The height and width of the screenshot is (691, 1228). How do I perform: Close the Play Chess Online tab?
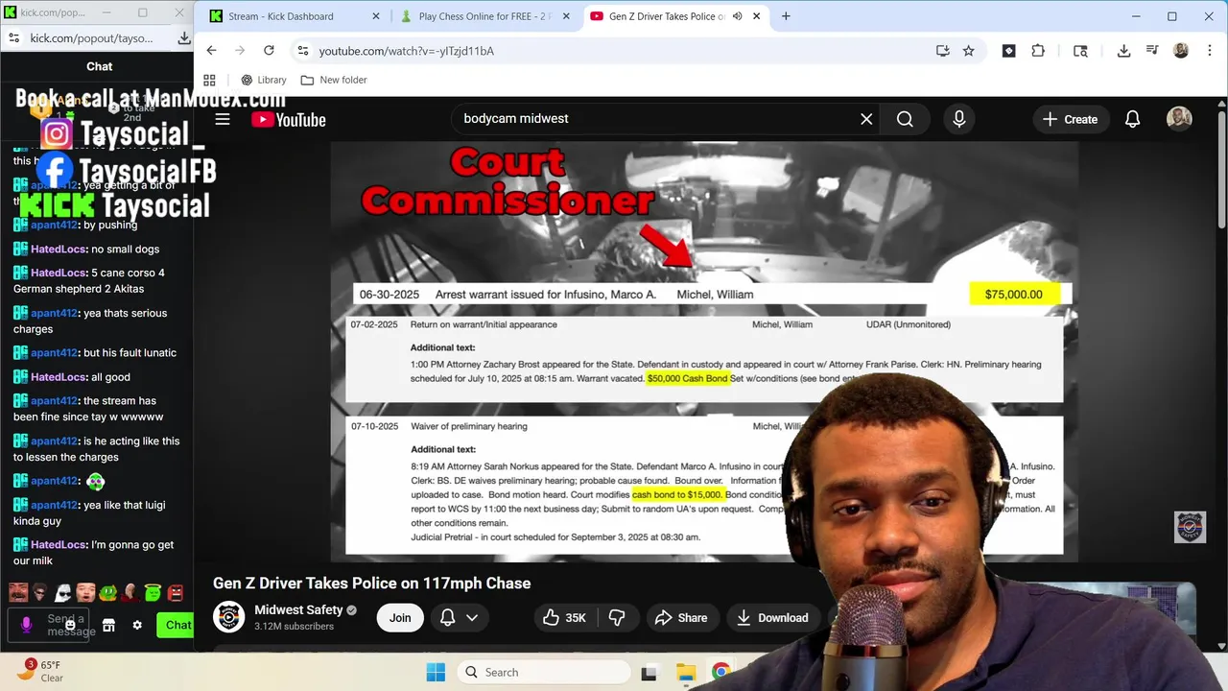click(567, 16)
